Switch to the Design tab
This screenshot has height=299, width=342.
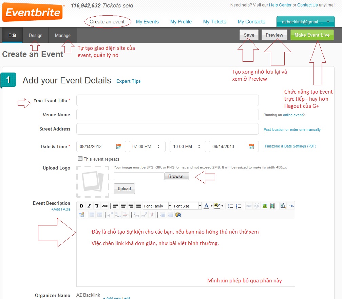tap(36, 35)
